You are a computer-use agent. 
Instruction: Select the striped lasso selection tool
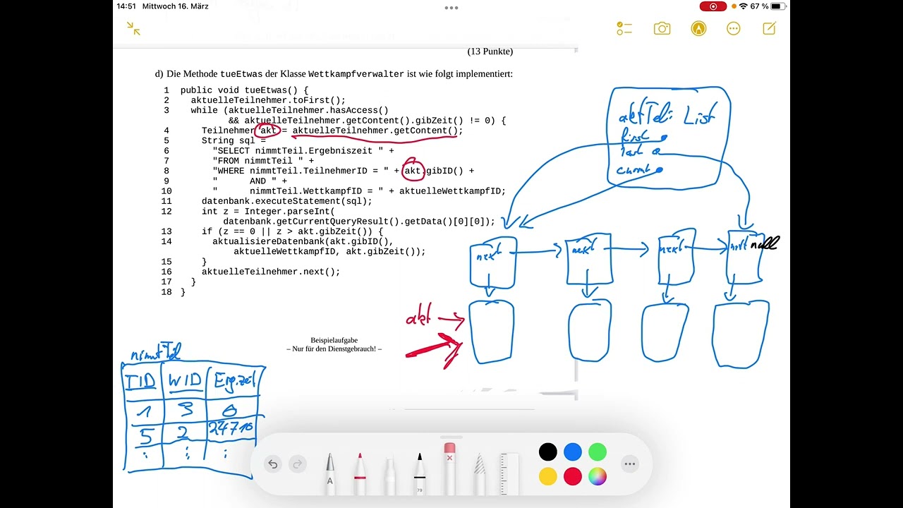pyautogui.click(x=480, y=473)
